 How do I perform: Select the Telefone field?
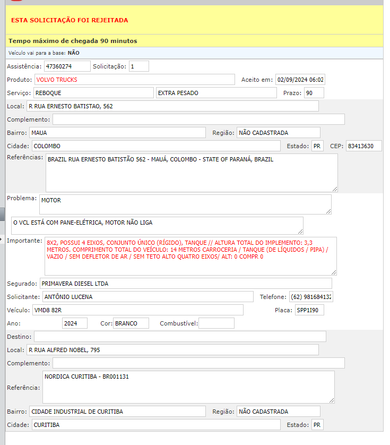tap(310, 297)
